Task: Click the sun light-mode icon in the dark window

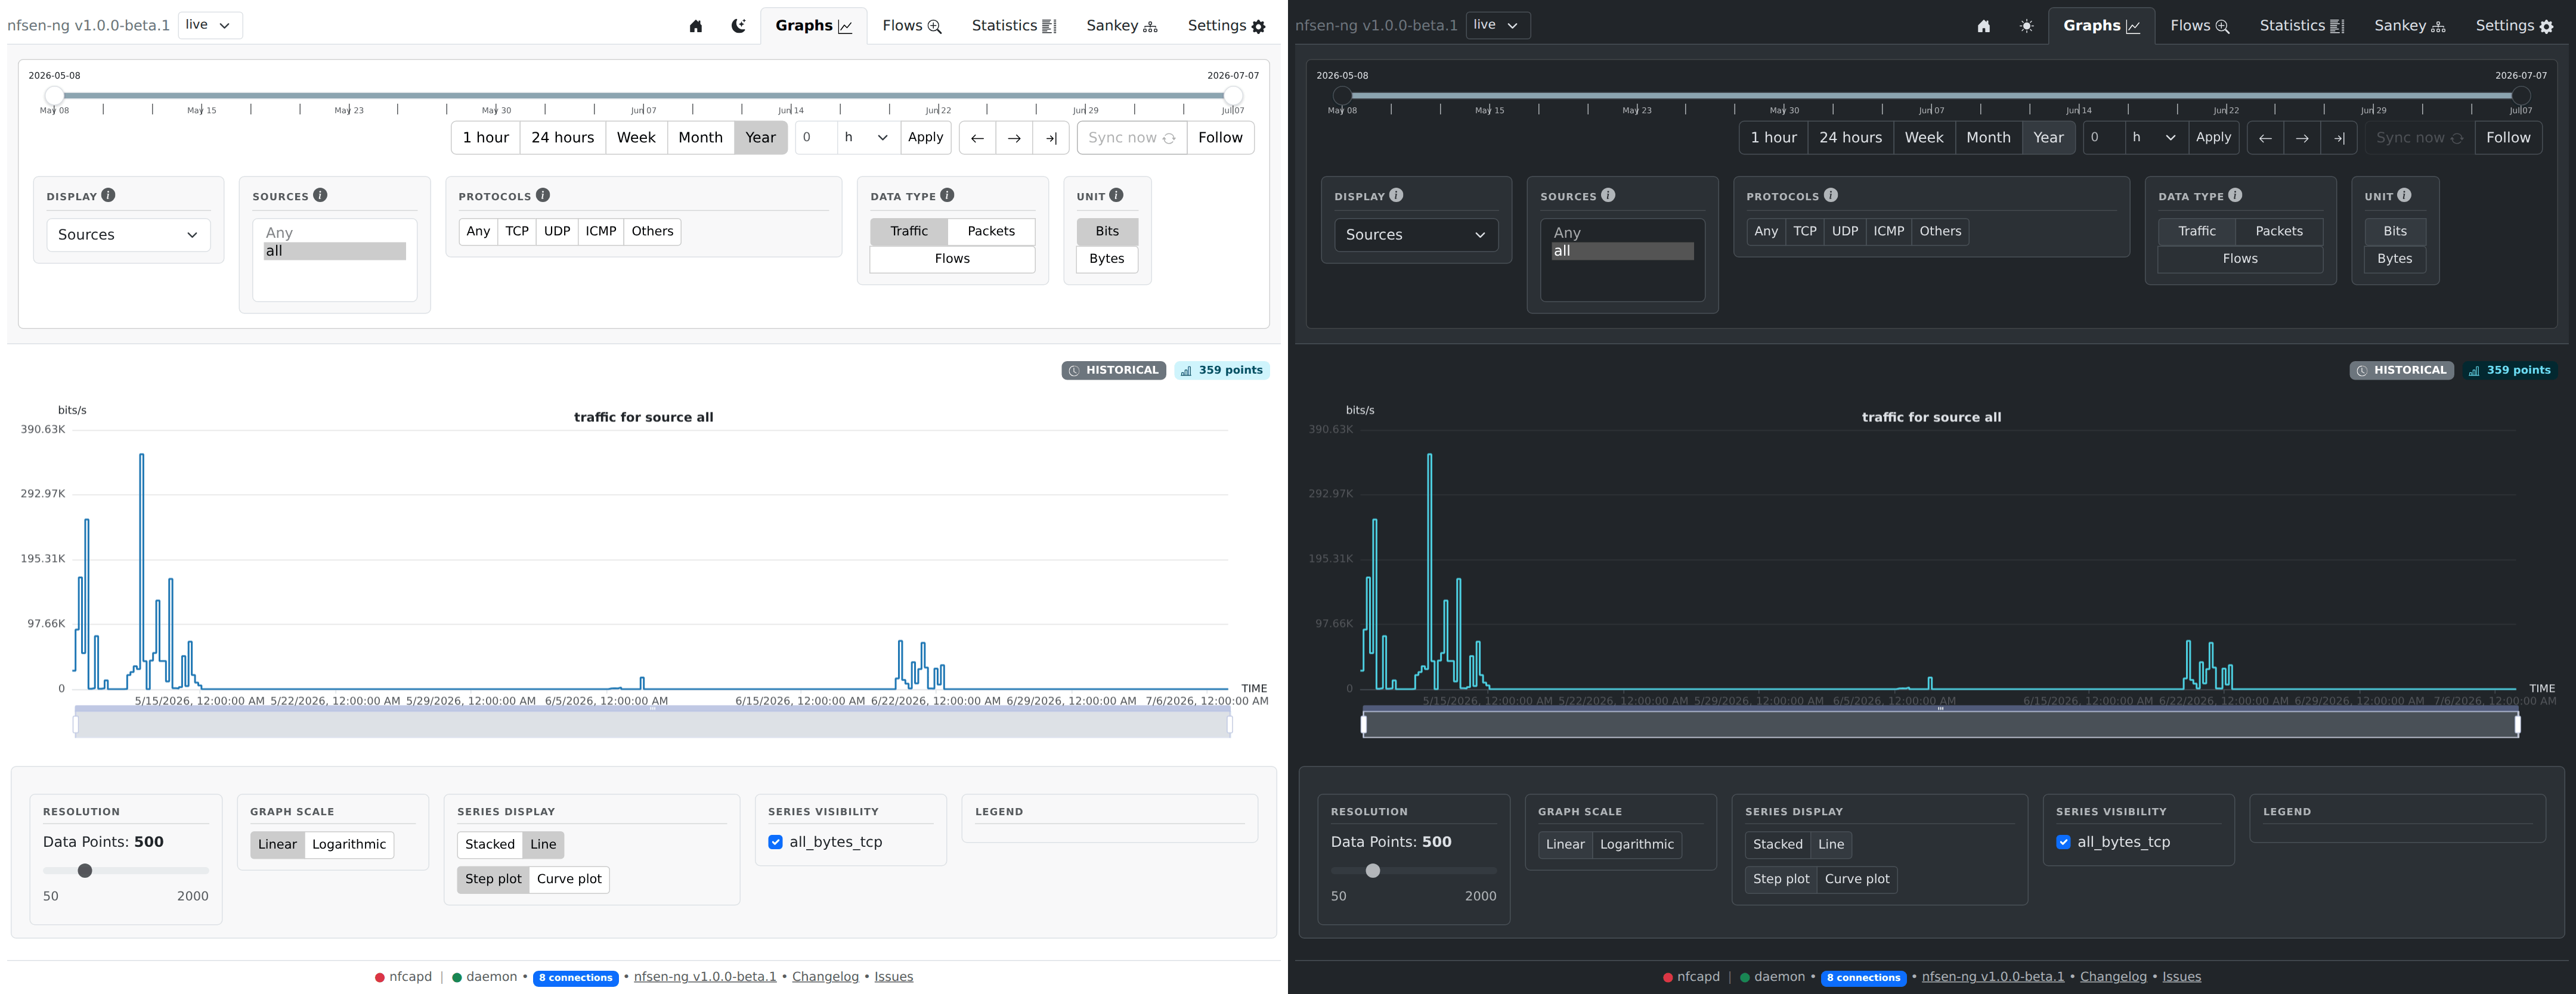Action: click(2026, 26)
